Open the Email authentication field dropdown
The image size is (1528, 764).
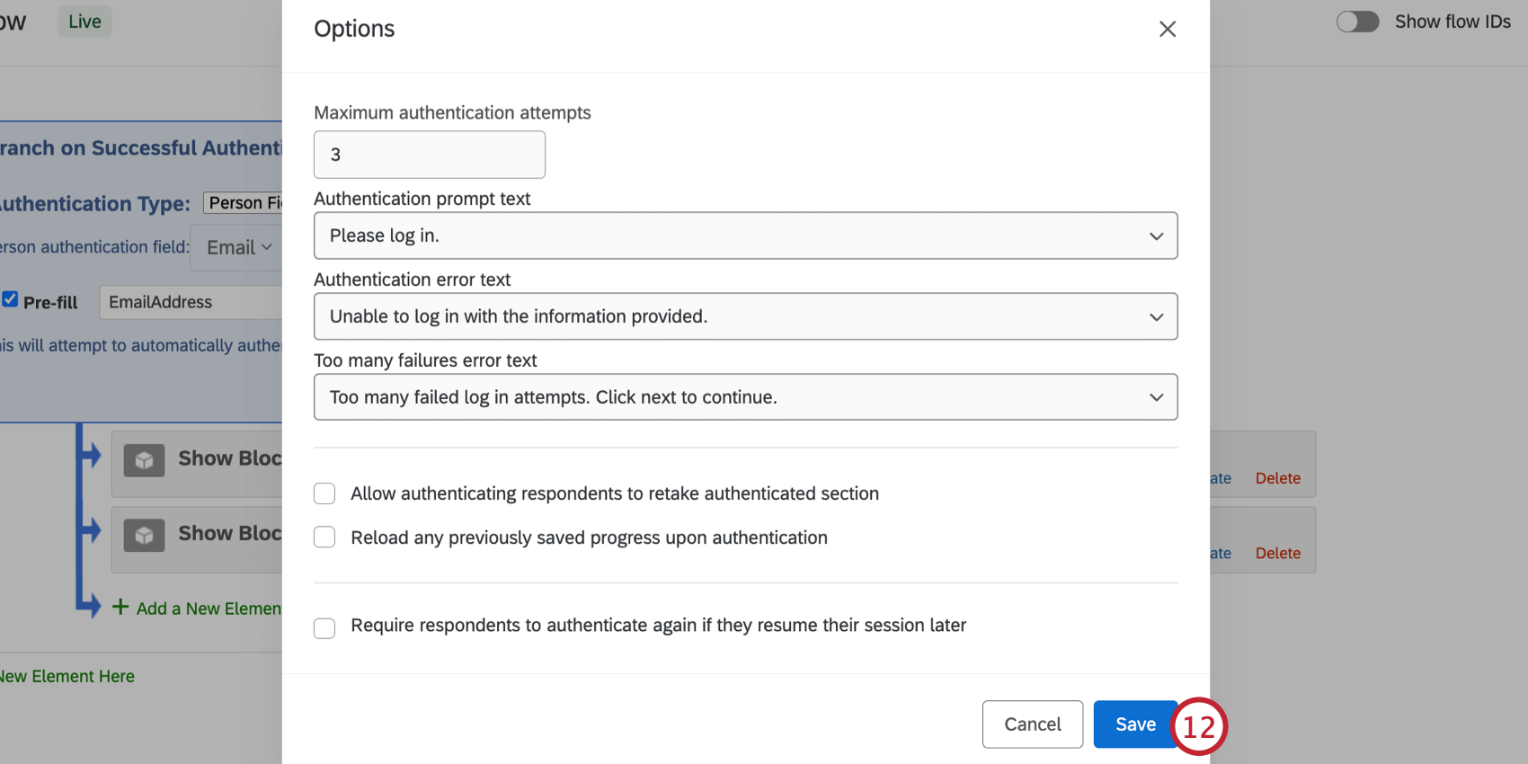238,247
